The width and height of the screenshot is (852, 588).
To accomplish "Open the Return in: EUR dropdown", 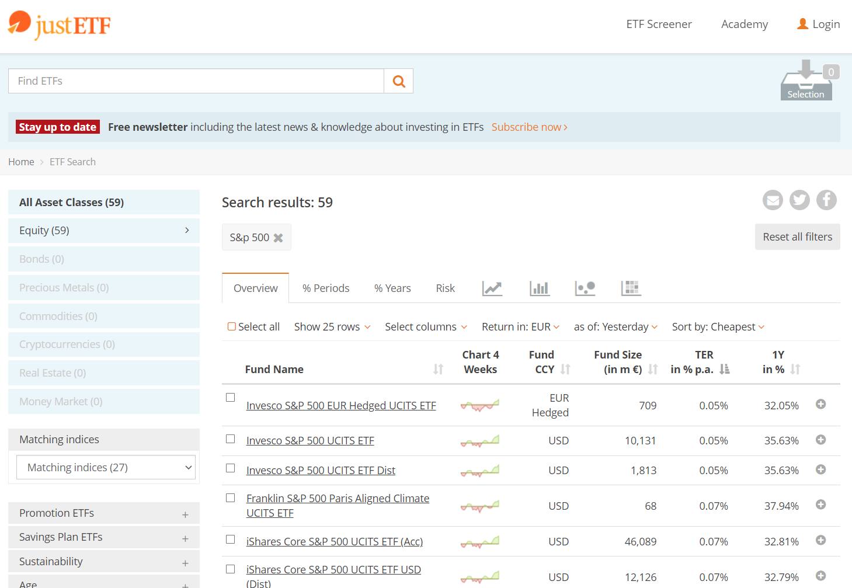I will (520, 327).
